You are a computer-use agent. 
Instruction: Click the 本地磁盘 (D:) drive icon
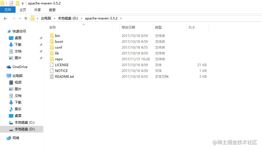click(11, 130)
